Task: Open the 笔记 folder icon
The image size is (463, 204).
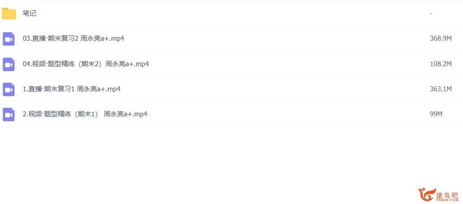Action: (9, 13)
